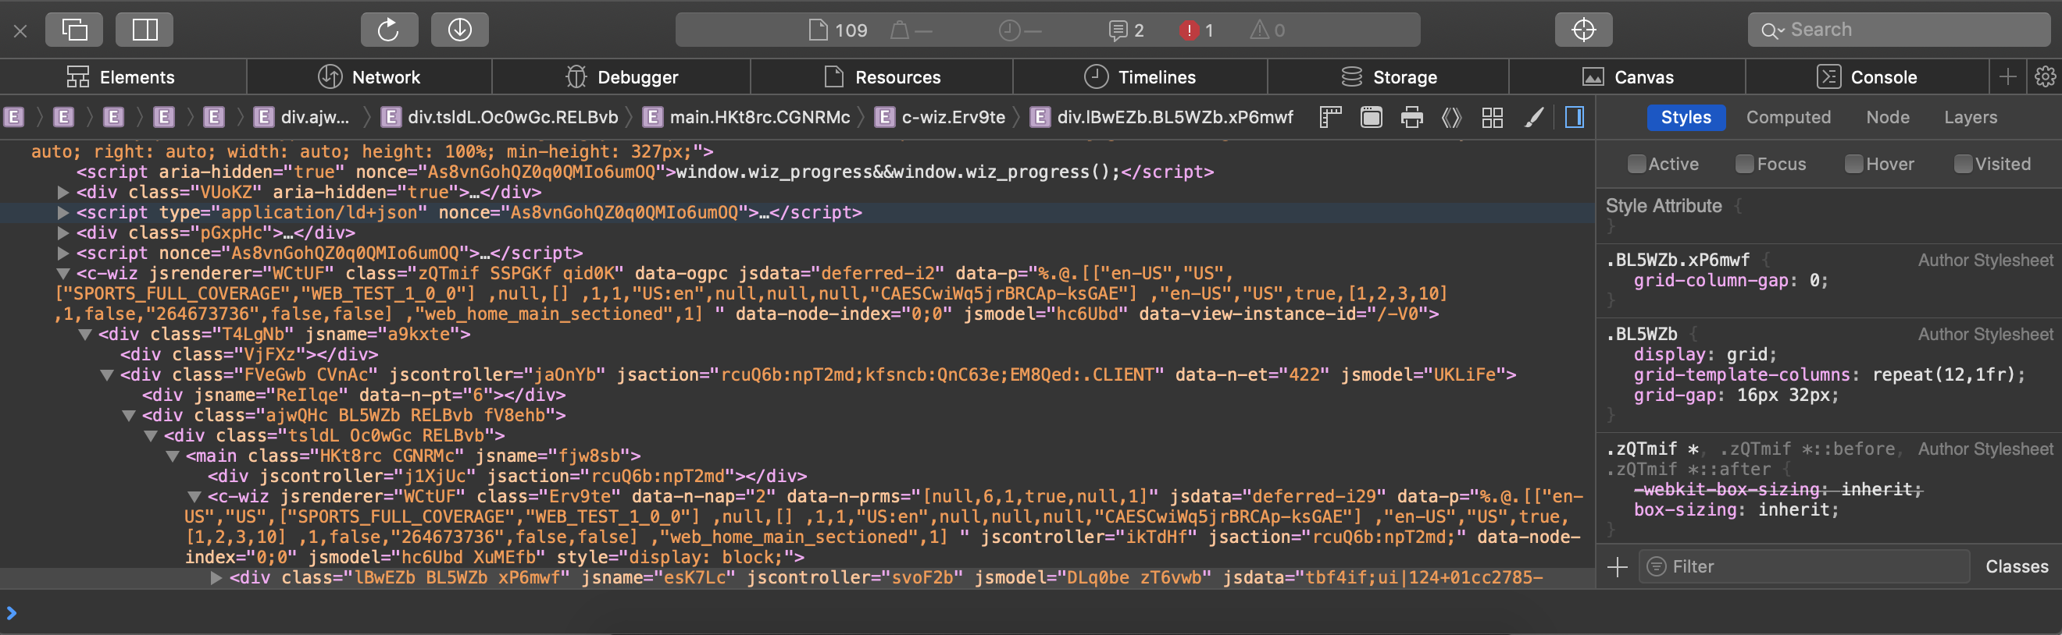The height and width of the screenshot is (635, 2062).
Task: Click the warning triangle count indicator
Action: click(x=1267, y=30)
